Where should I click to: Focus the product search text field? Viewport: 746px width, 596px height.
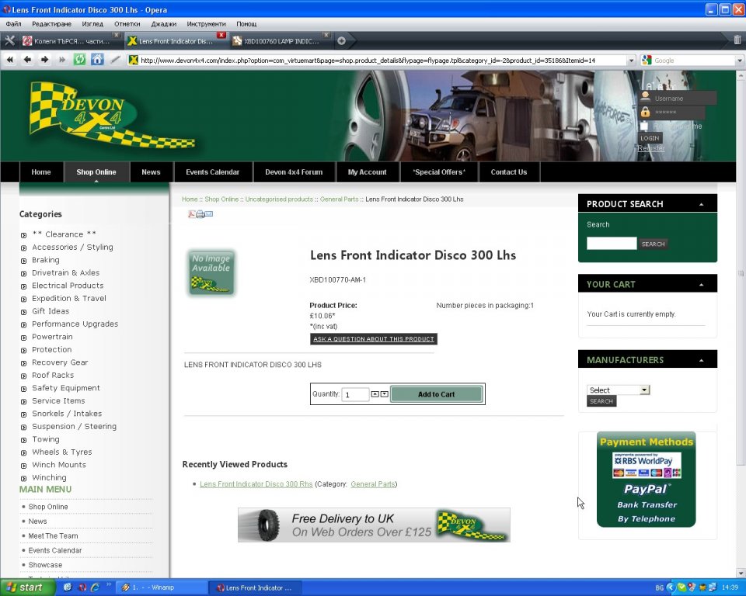pyautogui.click(x=612, y=244)
